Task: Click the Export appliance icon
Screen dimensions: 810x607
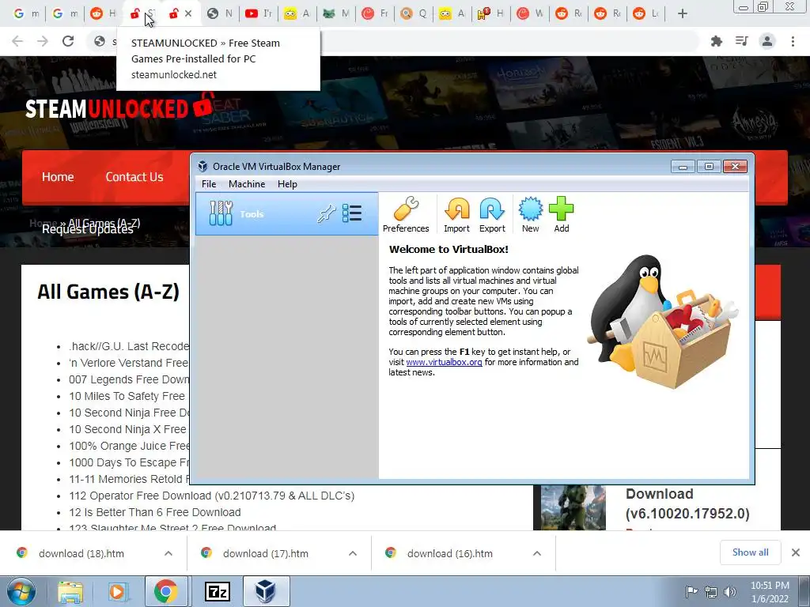Action: 492,215
